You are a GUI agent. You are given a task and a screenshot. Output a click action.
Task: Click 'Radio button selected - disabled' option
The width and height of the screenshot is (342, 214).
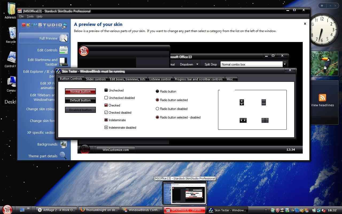(x=157, y=117)
